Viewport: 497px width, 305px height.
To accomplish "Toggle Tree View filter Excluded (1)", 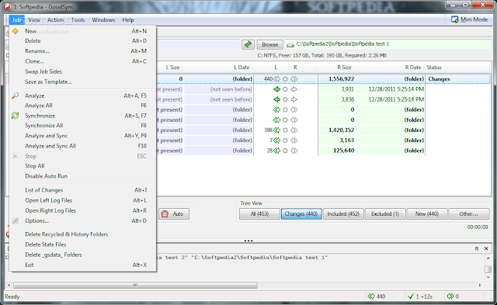I will click(385, 213).
